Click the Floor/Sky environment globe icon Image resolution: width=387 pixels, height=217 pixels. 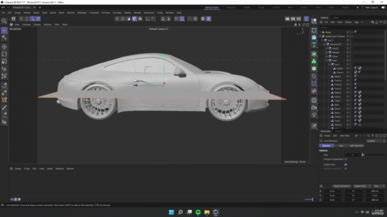coord(314,100)
